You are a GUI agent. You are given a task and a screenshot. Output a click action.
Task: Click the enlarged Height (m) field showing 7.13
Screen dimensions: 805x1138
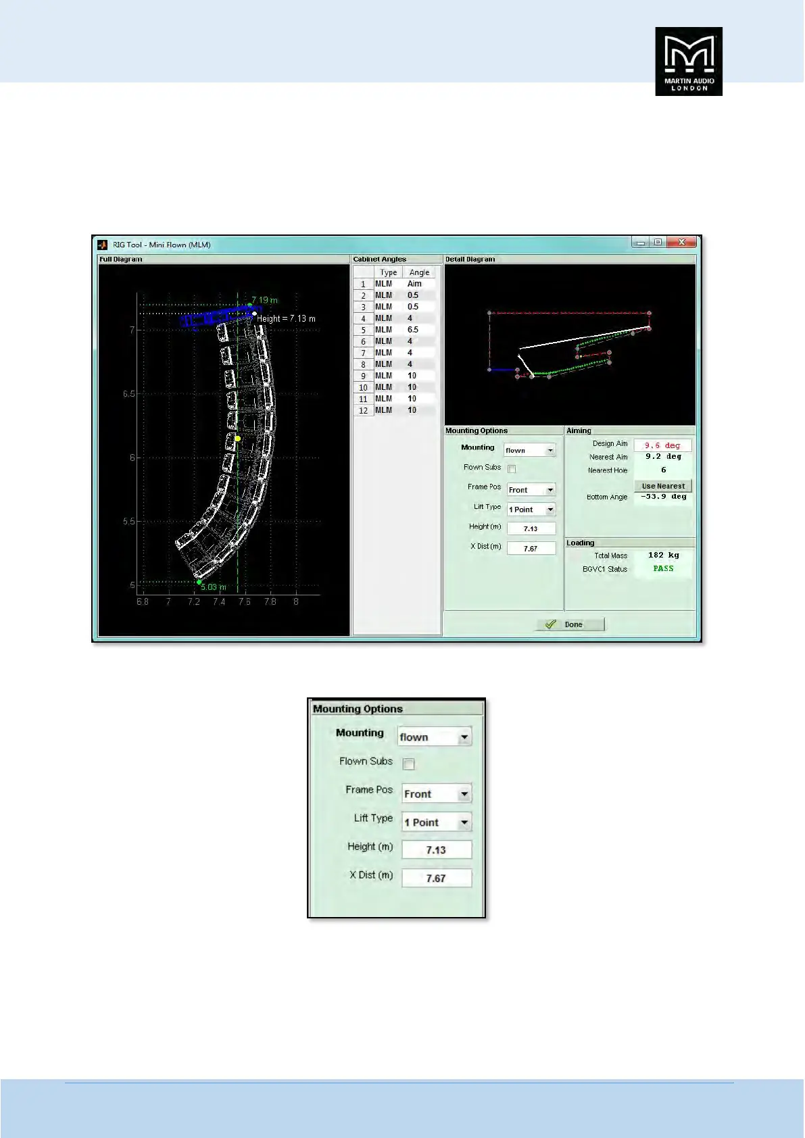pos(437,850)
